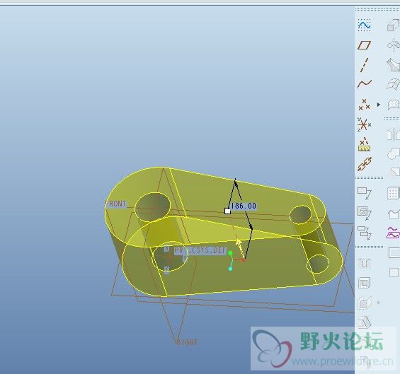Open the Datum Coordinate System tool
The image size is (400, 374).
364,124
